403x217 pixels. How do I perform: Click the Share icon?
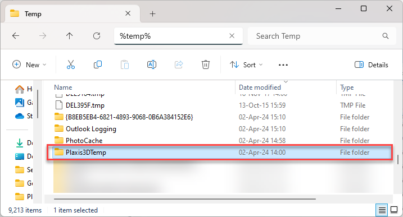click(179, 64)
